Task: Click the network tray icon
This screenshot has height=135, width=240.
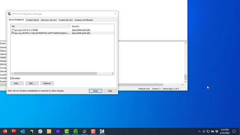Action: click(208, 131)
